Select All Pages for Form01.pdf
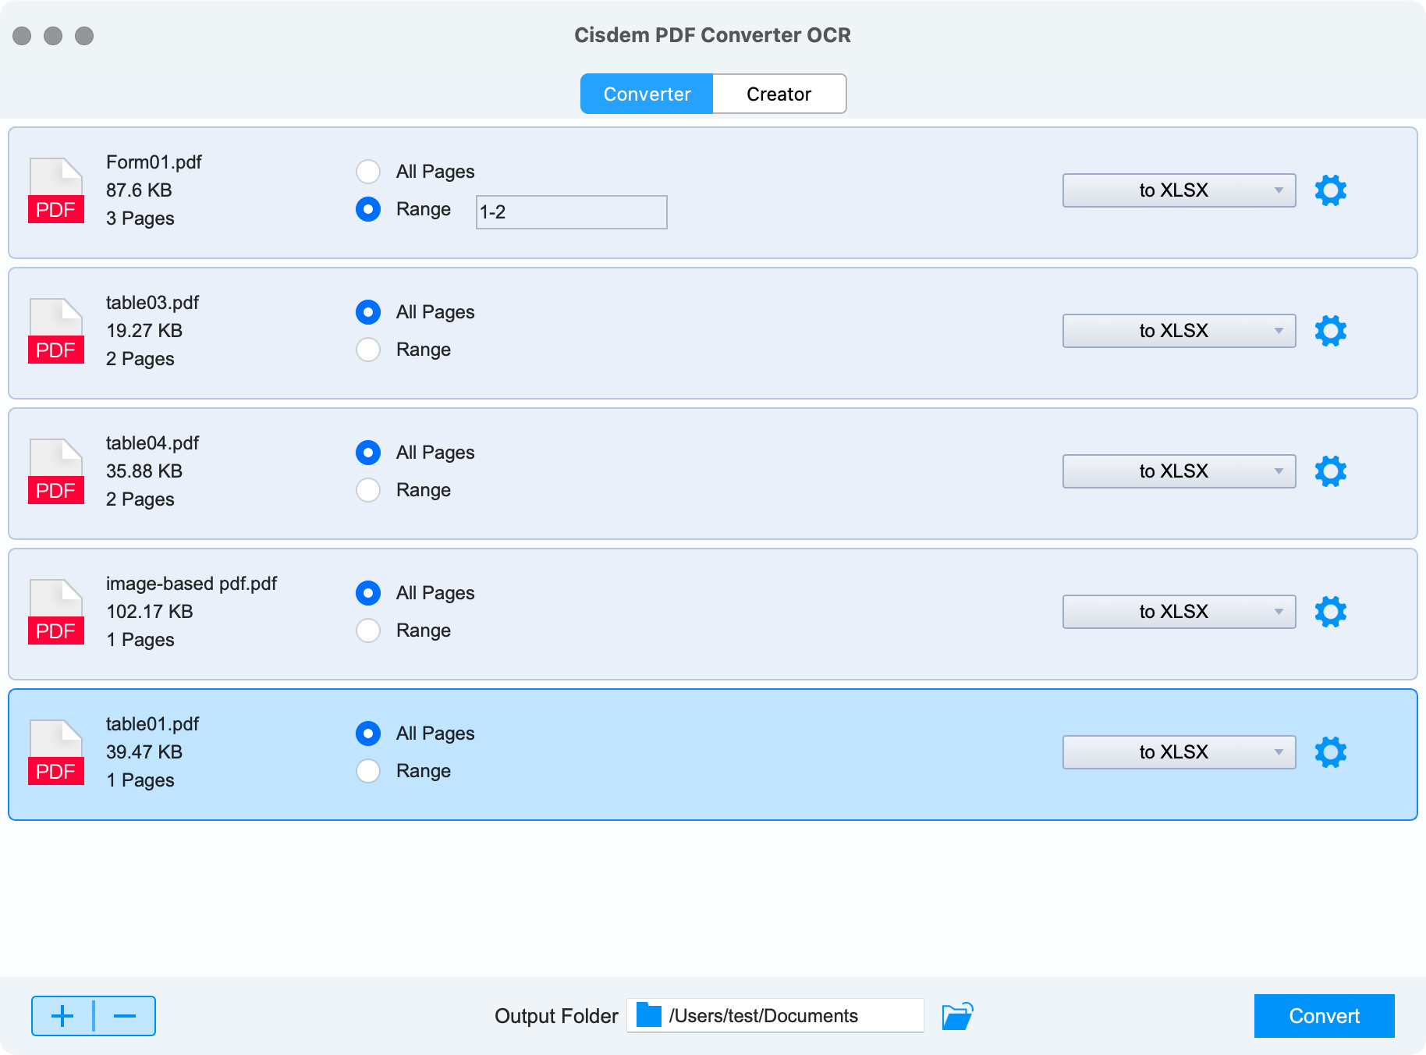Viewport: 1426px width, 1055px height. pos(368,172)
